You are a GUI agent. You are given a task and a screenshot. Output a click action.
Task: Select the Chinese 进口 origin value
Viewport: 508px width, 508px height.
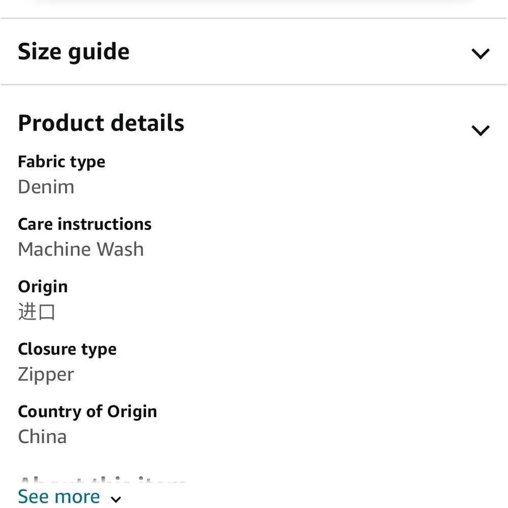click(x=37, y=311)
